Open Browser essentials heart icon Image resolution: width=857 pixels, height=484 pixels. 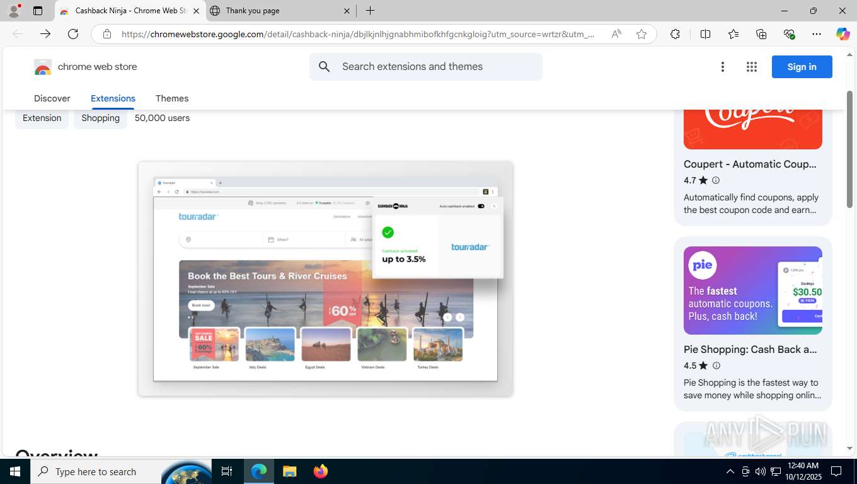[x=789, y=34]
